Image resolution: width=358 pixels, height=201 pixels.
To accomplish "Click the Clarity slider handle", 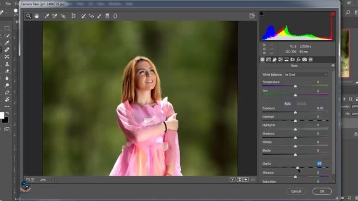I will pyautogui.click(x=298, y=167).
